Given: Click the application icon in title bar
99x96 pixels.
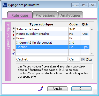Looking at the screenshot, I should pos(5,5).
